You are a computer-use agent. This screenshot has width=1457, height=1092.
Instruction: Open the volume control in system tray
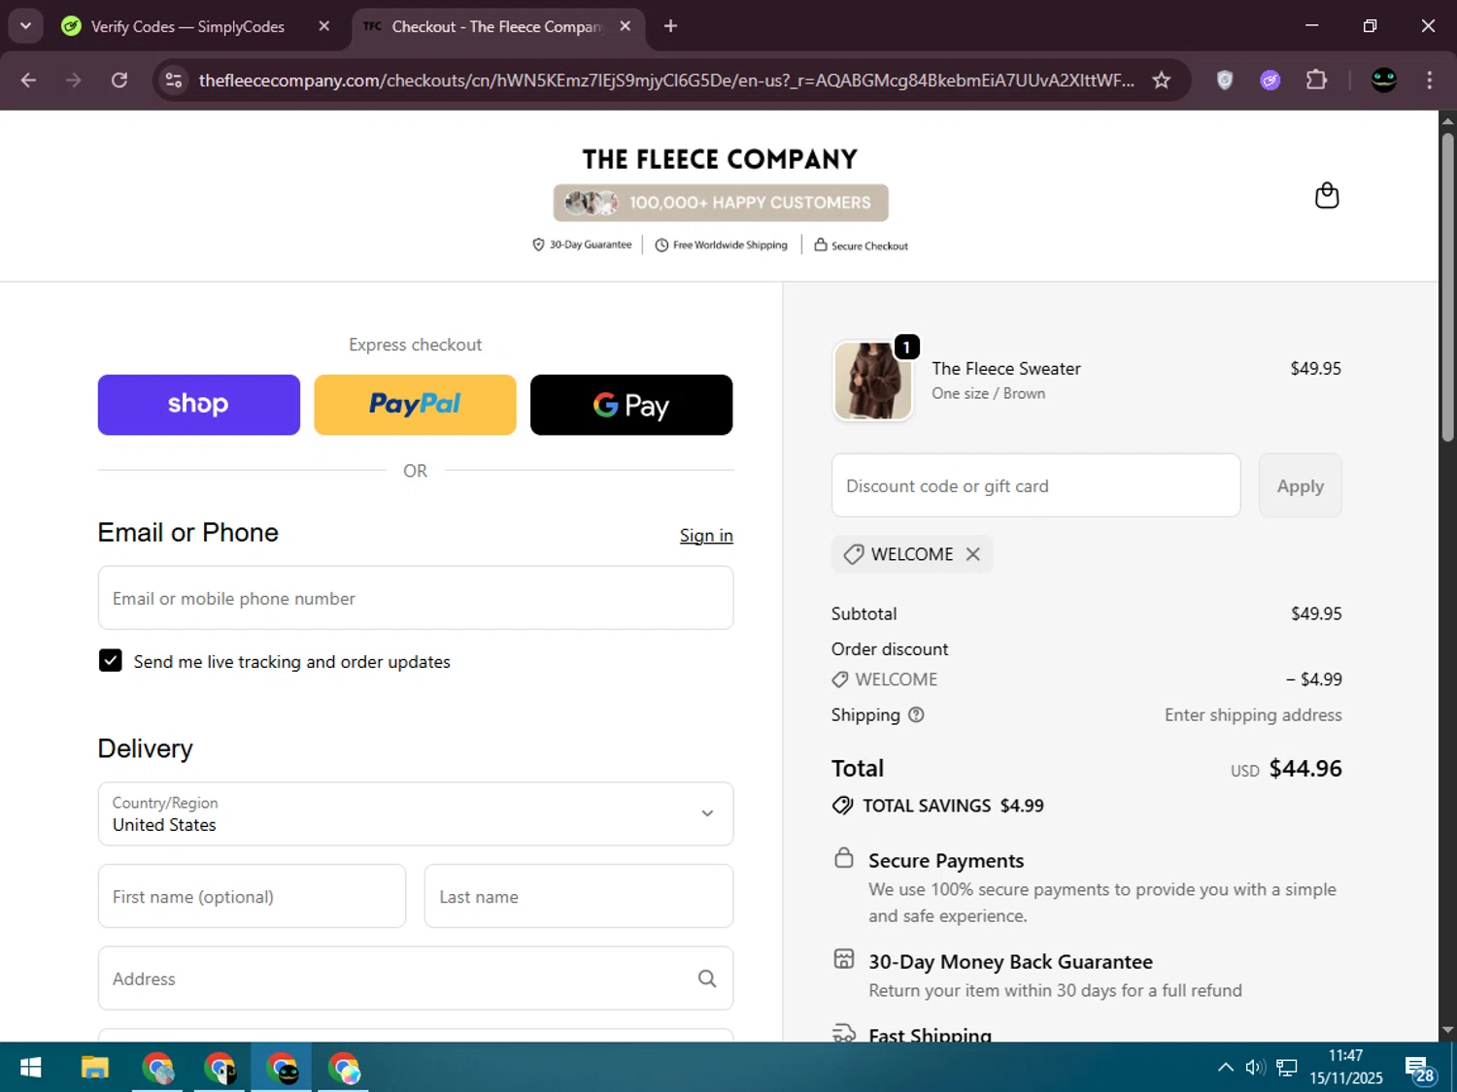pyautogui.click(x=1255, y=1068)
